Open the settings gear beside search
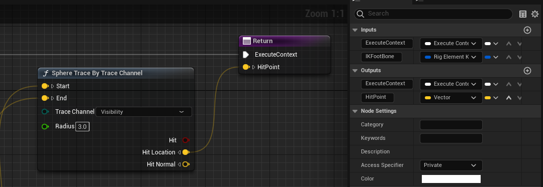This screenshot has width=543, height=187. [535, 14]
